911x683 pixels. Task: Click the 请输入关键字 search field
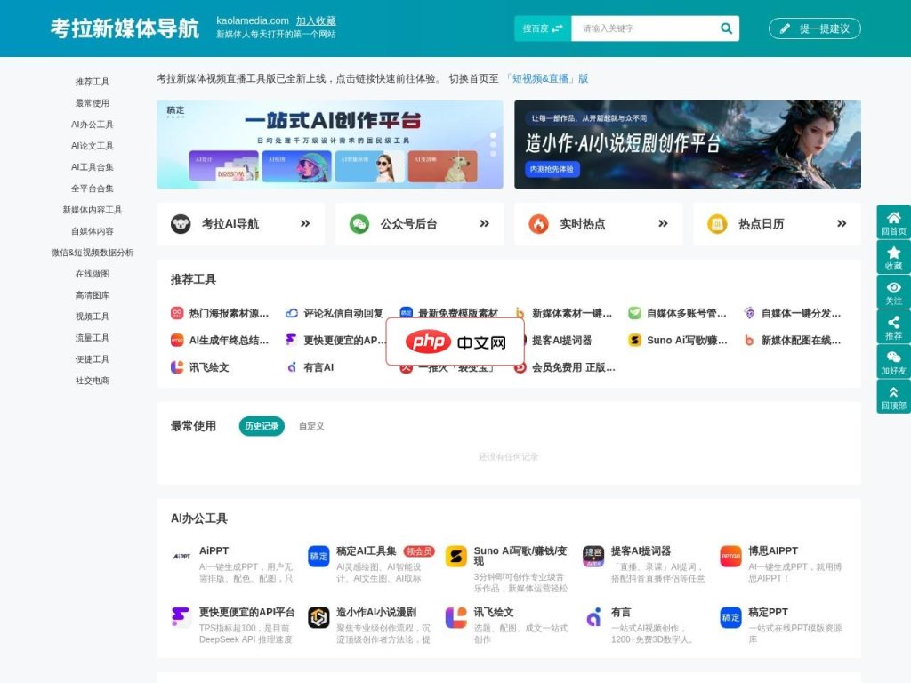tap(645, 28)
